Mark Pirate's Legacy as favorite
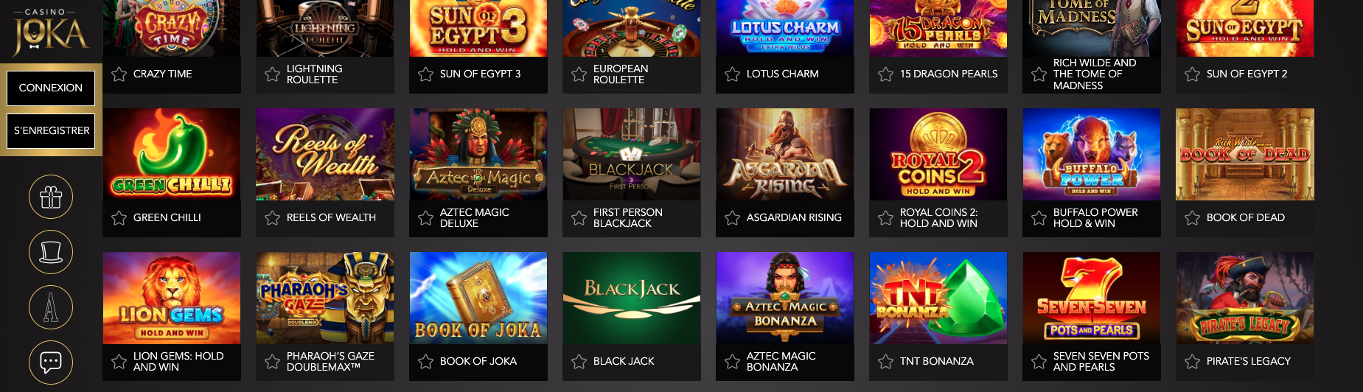The height and width of the screenshot is (392, 1363). [x=1192, y=362]
